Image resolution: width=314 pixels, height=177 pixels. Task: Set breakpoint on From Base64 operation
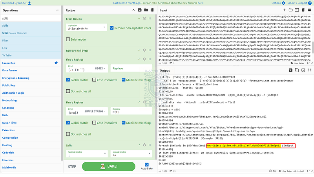click(x=150, y=18)
